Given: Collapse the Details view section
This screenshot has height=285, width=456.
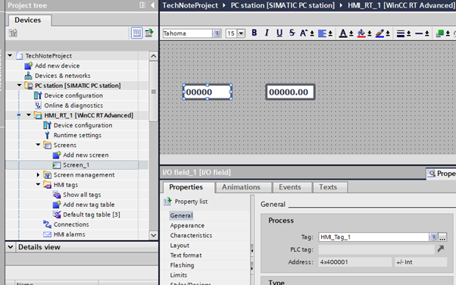Looking at the screenshot, I should pyautogui.click(x=11, y=247).
